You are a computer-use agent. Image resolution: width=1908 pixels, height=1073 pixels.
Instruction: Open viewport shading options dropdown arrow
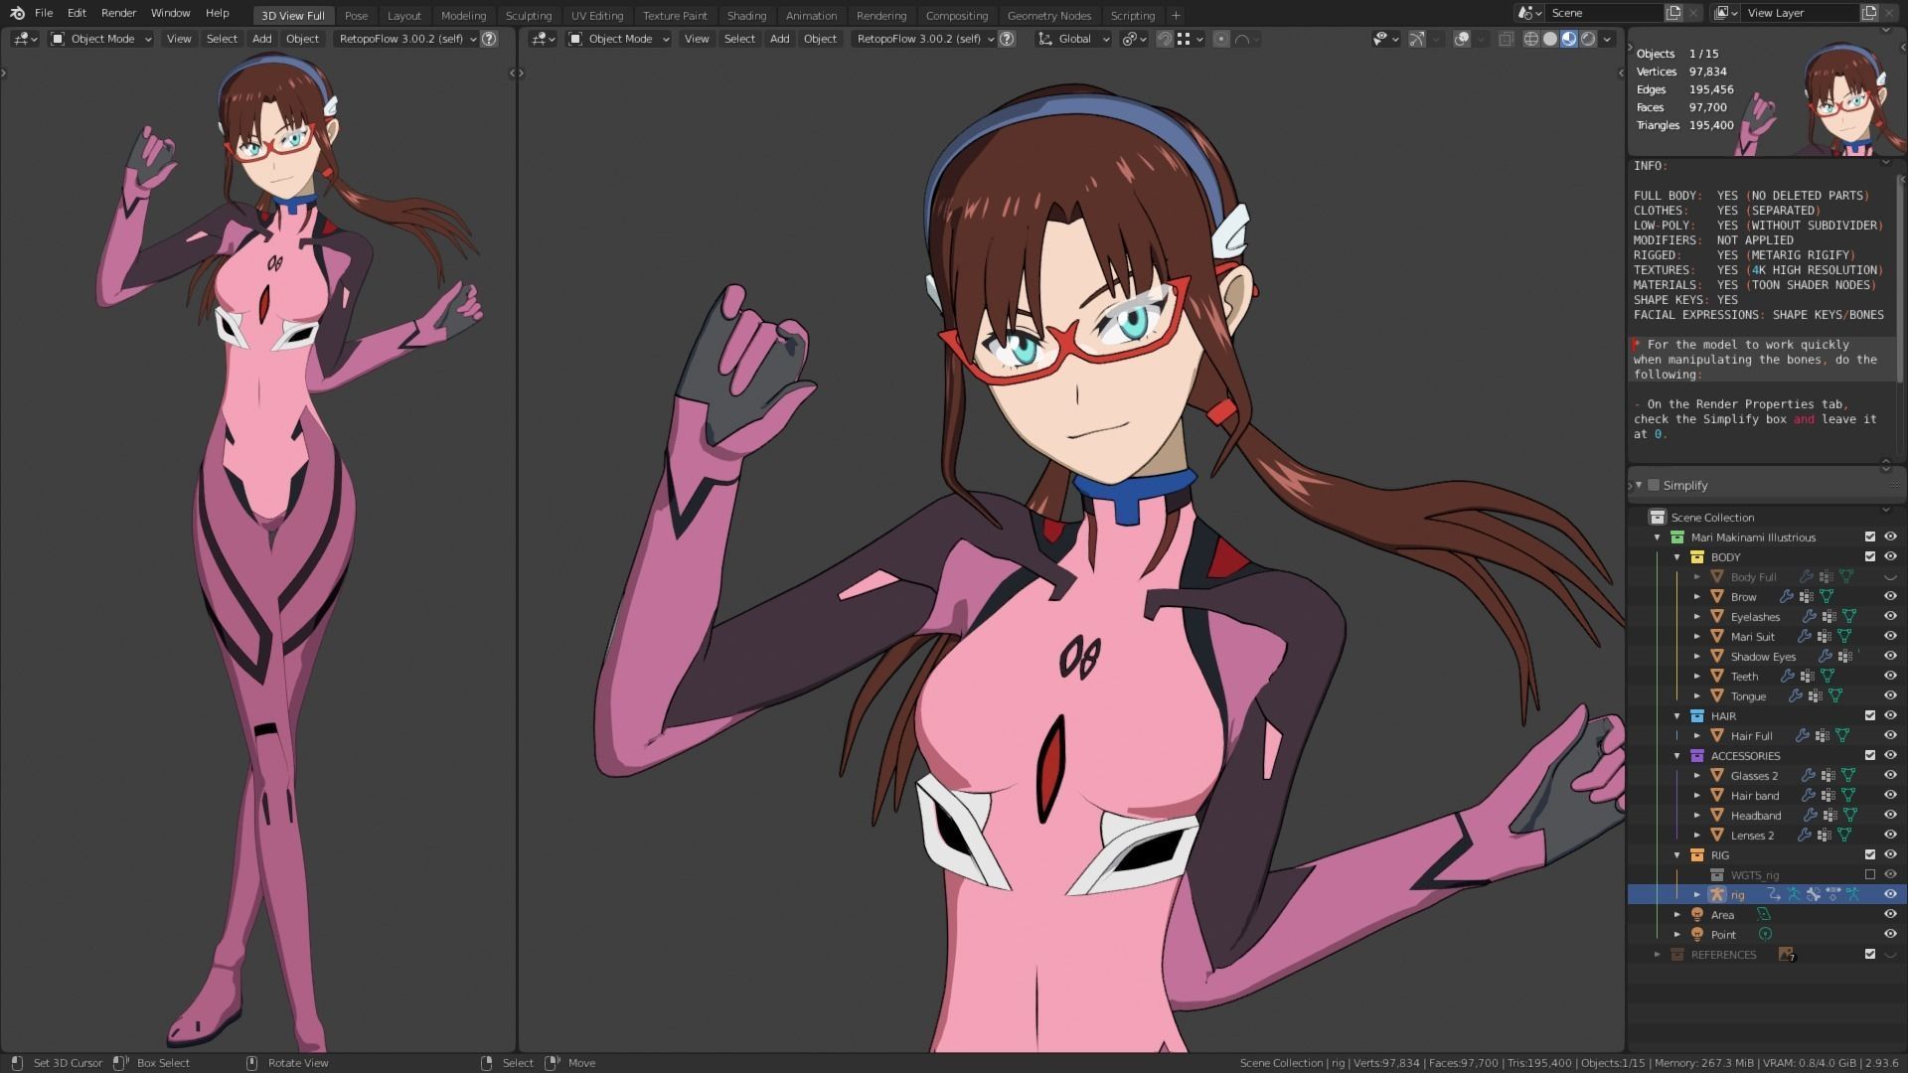tap(1608, 39)
